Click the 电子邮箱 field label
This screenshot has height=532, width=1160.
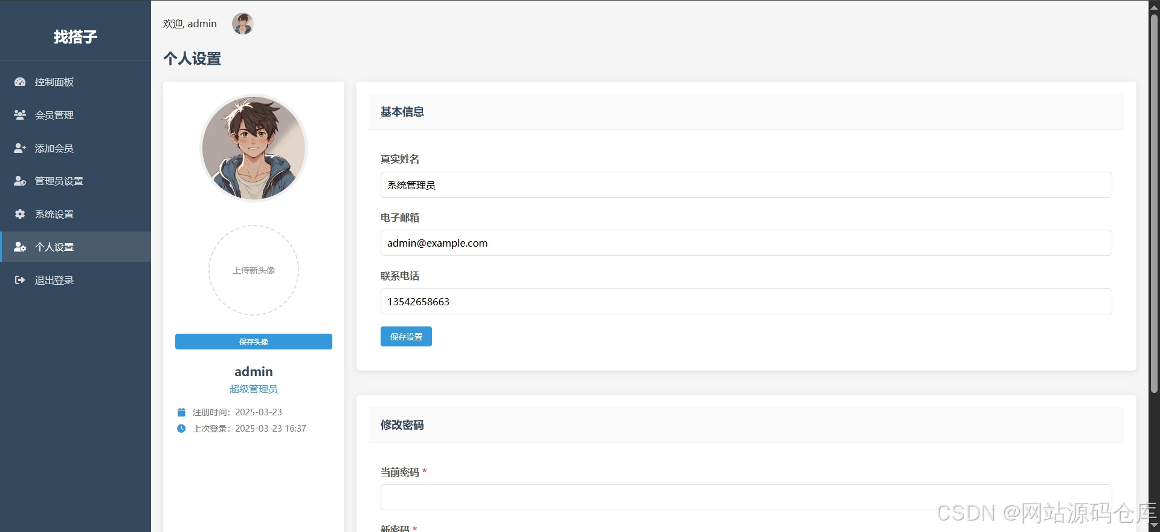[400, 218]
